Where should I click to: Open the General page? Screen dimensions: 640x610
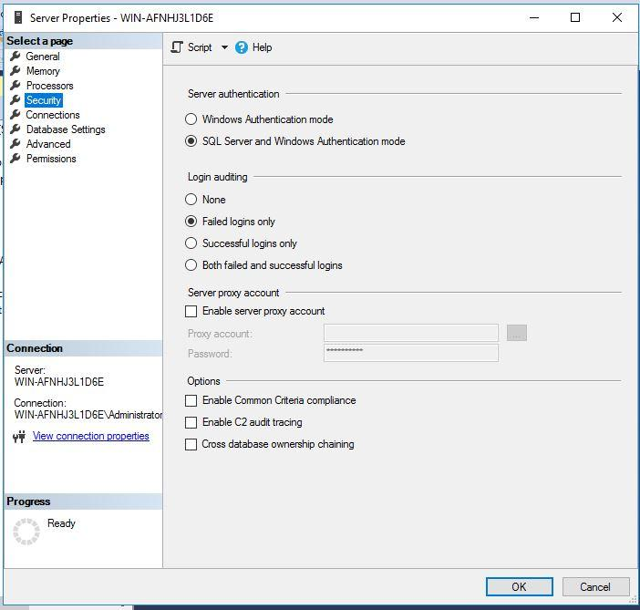click(x=43, y=57)
